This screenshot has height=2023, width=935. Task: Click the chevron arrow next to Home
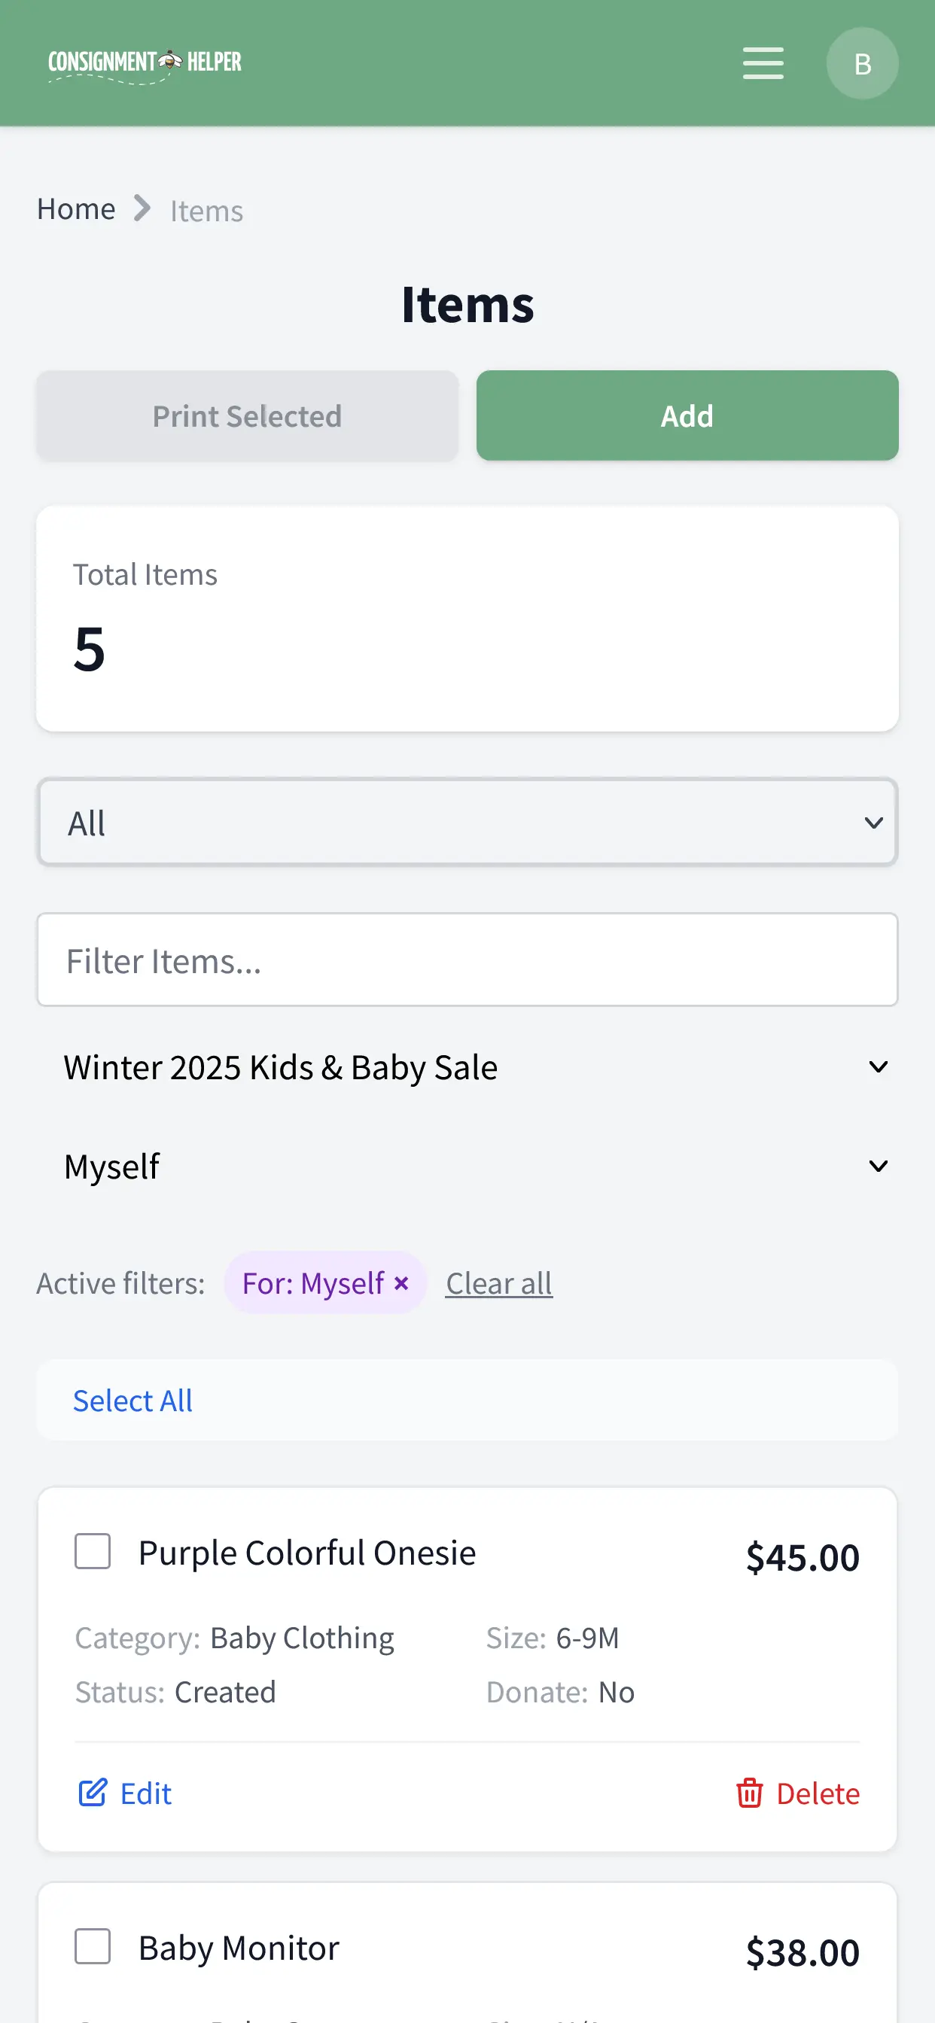point(142,208)
